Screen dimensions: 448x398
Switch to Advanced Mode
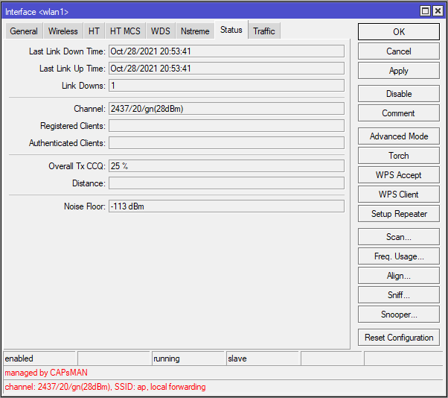click(399, 136)
